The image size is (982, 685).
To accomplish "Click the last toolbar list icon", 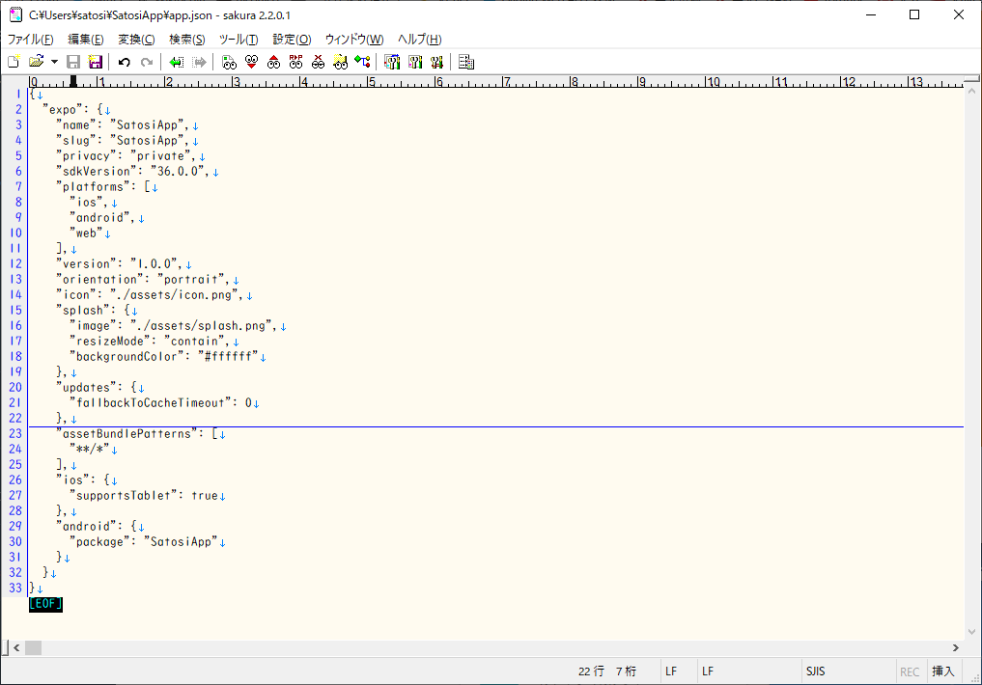I will 466,62.
